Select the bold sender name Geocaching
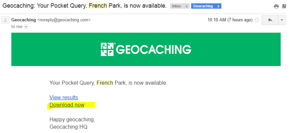This screenshot has width=295, height=133. (24, 20)
